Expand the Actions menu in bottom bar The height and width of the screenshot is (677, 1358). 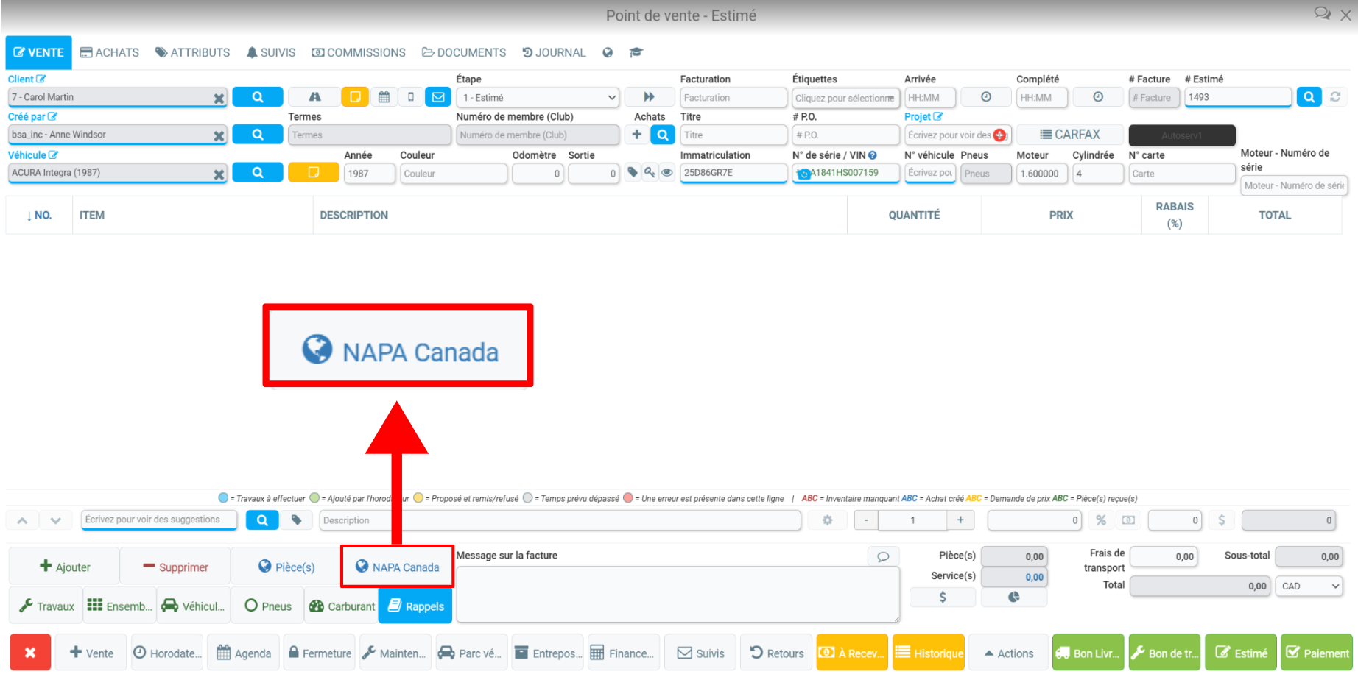[1007, 653]
